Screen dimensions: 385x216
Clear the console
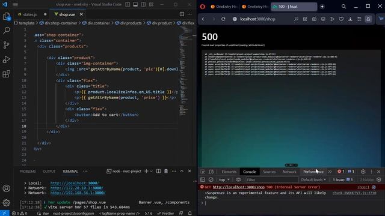coord(211,180)
